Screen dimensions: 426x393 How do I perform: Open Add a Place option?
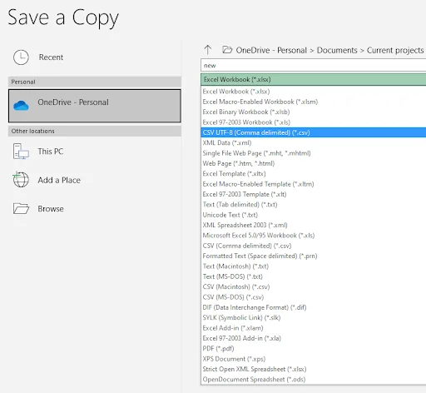point(95,180)
